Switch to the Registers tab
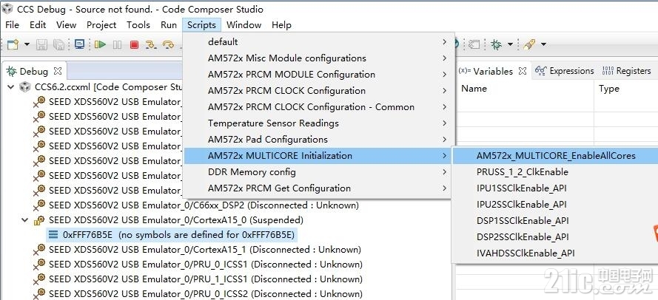 pos(626,71)
